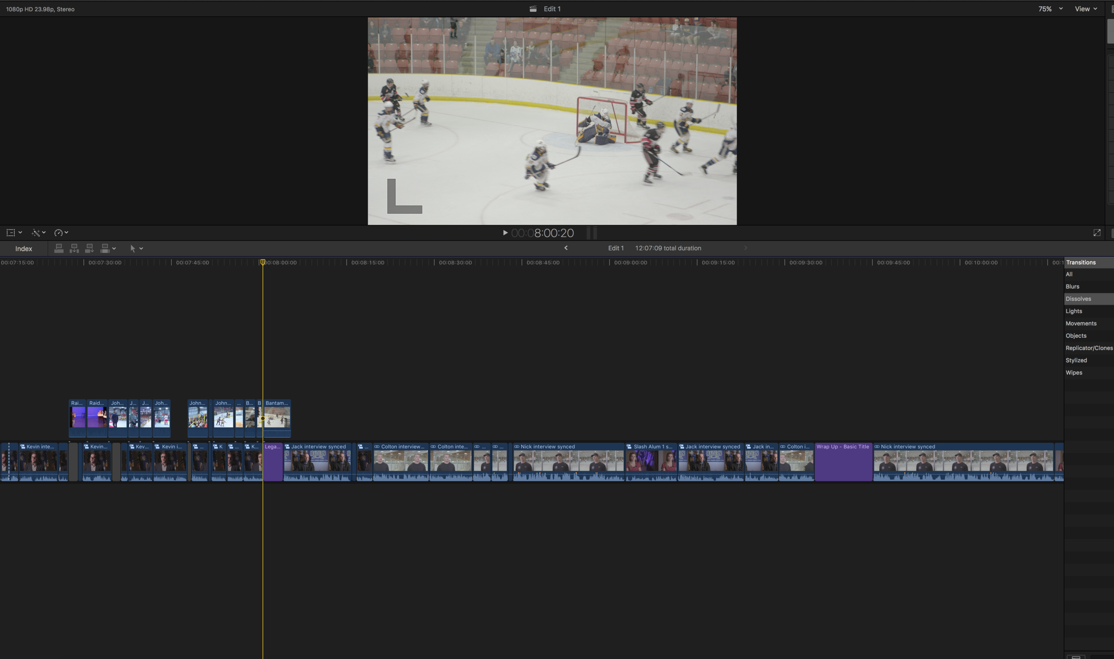
Task: Select the Kevin inte... clip
Action: (x=38, y=462)
